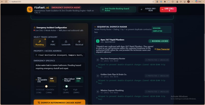The height and width of the screenshot is (105, 205).
Task: Select the Apex 24/7 Rapid Plumbers name
Action: click(x=112, y=40)
